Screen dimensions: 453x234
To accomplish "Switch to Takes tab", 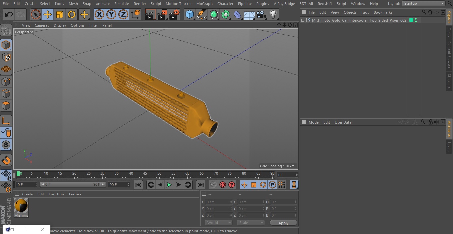I will [449, 32].
